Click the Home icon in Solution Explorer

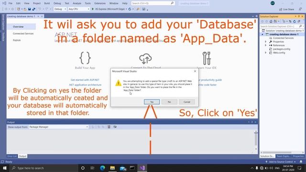pos(271,21)
